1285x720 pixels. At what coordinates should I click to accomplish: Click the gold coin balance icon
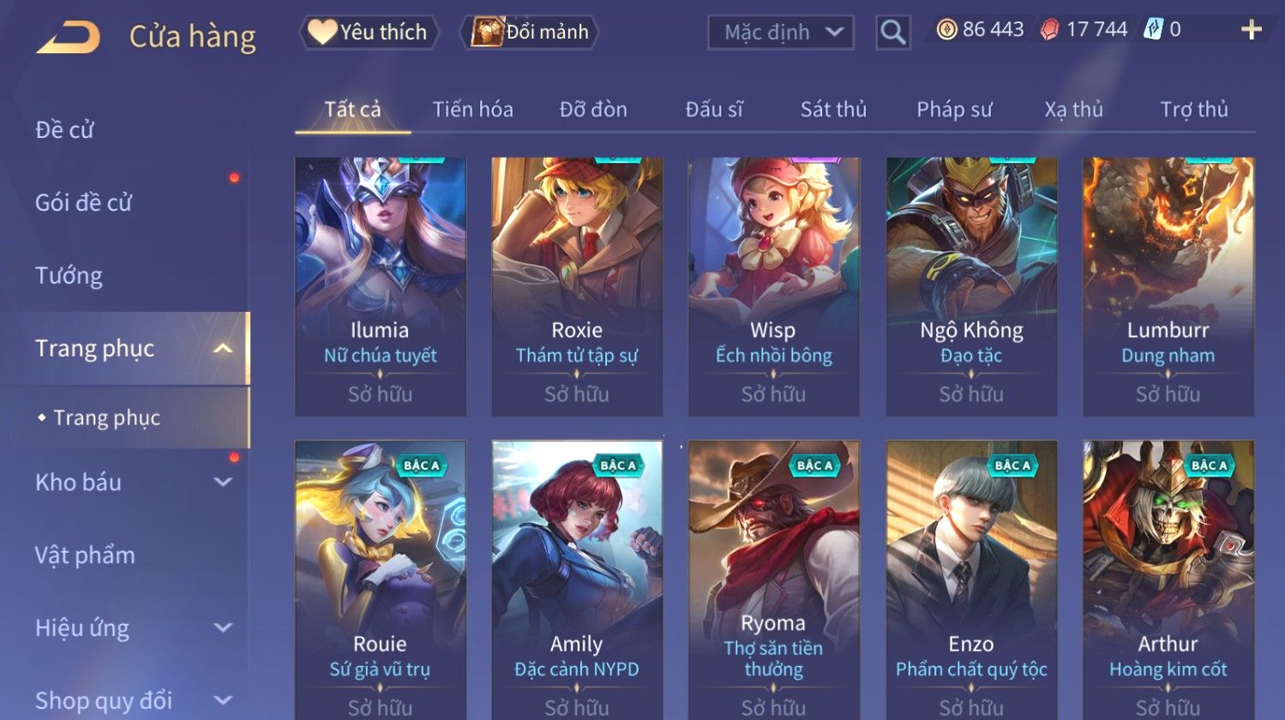pyautogui.click(x=946, y=30)
